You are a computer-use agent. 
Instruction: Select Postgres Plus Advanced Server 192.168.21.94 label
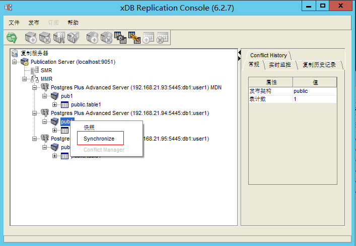(x=130, y=113)
